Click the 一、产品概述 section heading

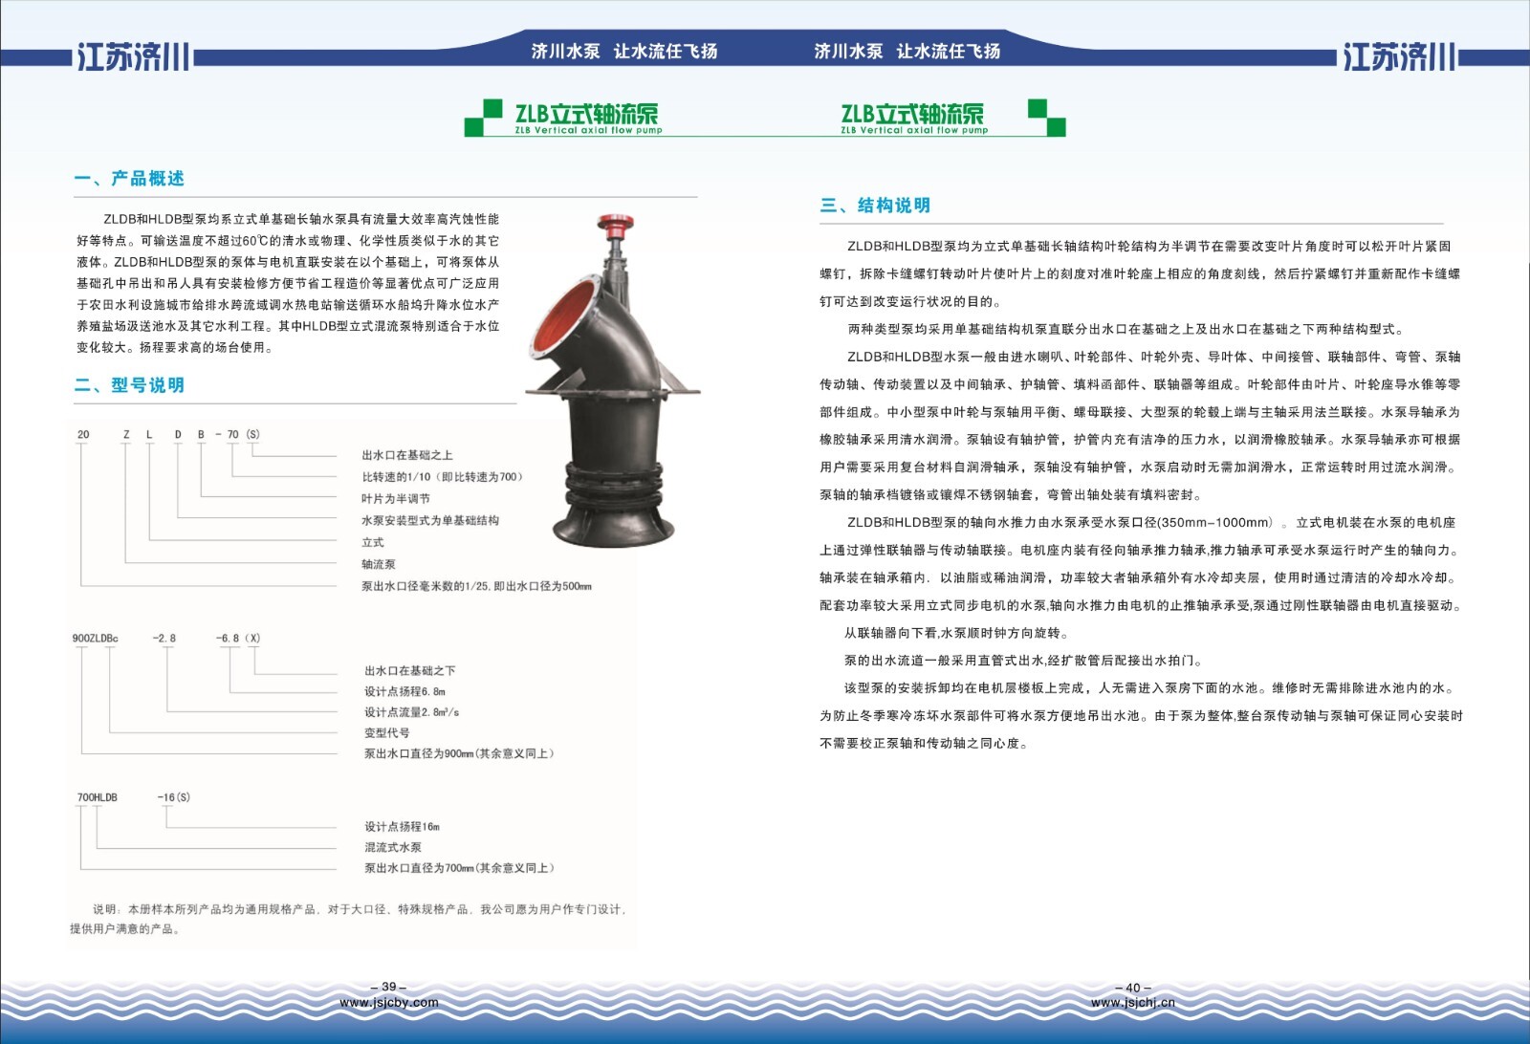click(129, 179)
